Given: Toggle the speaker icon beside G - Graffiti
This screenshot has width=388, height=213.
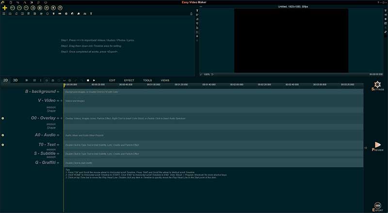Looking at the screenshot, I should click(58, 163).
